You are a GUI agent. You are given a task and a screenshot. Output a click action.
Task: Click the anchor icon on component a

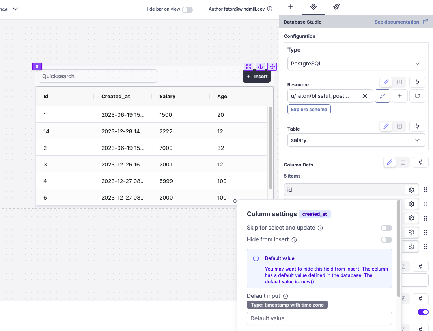pos(260,67)
